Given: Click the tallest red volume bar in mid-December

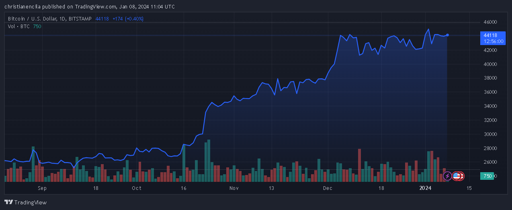Looking at the screenshot, I should [359, 165].
